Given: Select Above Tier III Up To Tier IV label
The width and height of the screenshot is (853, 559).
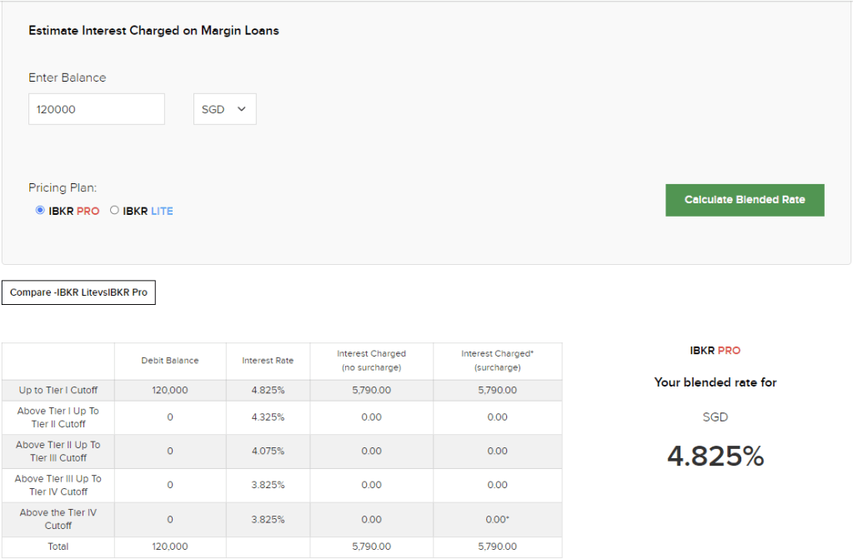Looking at the screenshot, I should 58,485.
